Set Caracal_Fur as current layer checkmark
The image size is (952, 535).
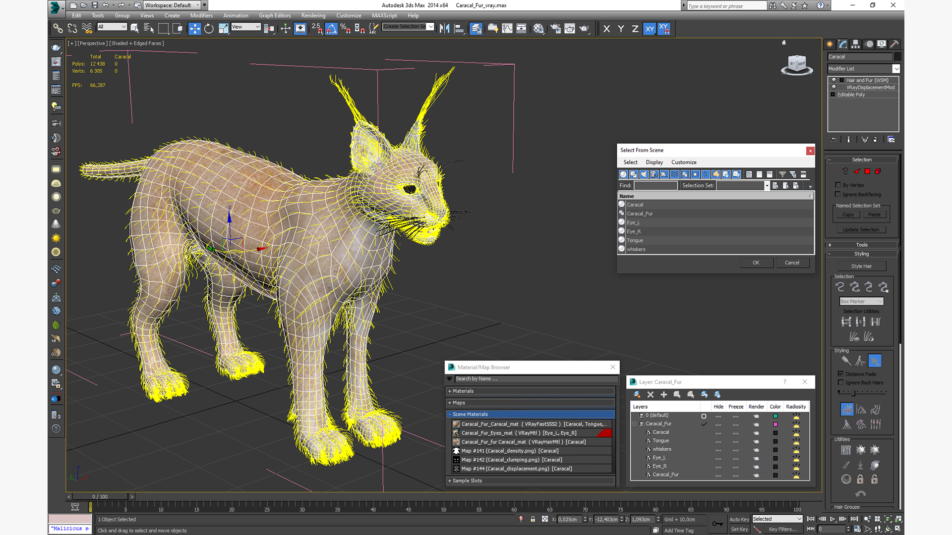point(704,424)
